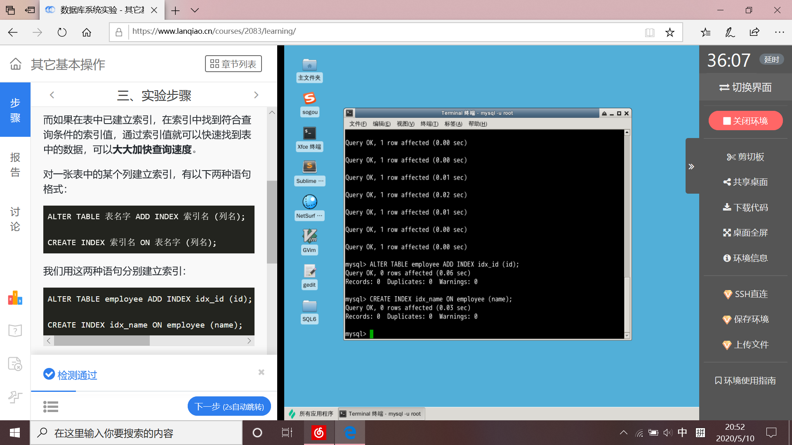This screenshot has height=445, width=792.
Task: Open the gedit editor icon
Action: tap(309, 271)
